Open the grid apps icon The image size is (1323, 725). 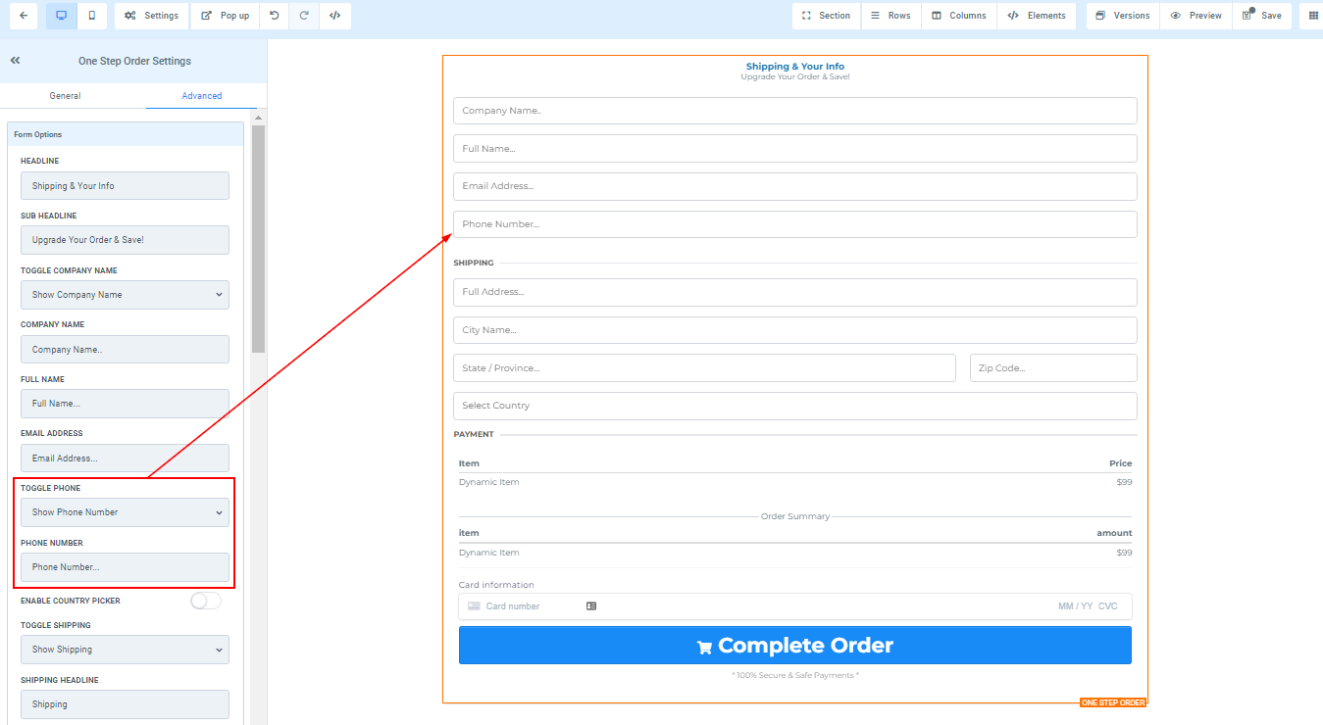click(1313, 16)
